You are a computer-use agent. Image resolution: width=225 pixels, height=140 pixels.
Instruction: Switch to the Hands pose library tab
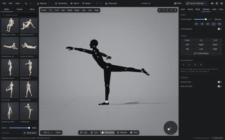click(19, 9)
